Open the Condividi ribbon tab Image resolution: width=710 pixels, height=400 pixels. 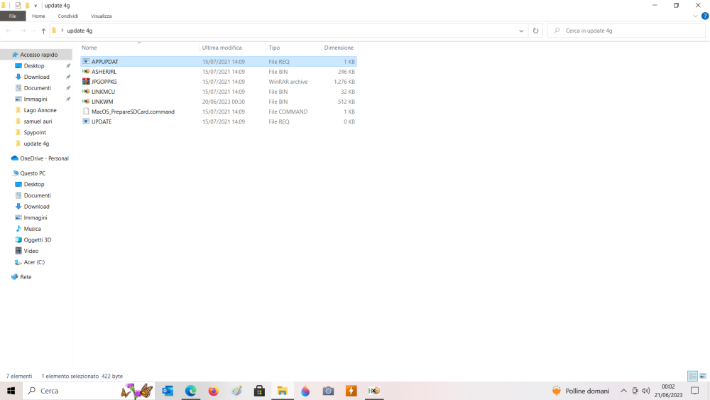tap(68, 16)
